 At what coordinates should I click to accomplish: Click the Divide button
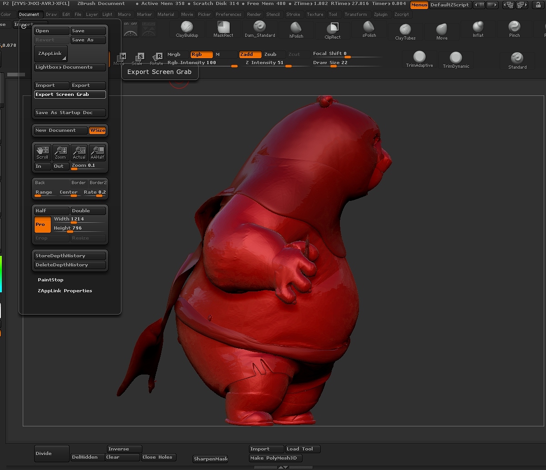pyautogui.click(x=52, y=454)
